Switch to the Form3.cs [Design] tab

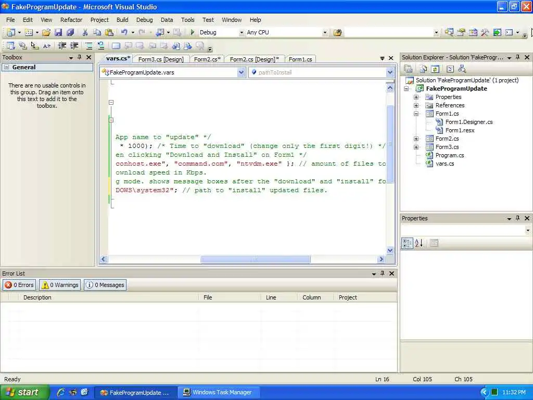pos(161,59)
